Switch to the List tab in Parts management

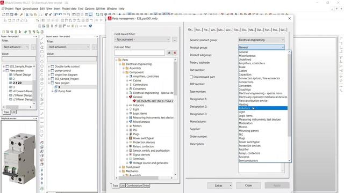[x=123, y=185]
